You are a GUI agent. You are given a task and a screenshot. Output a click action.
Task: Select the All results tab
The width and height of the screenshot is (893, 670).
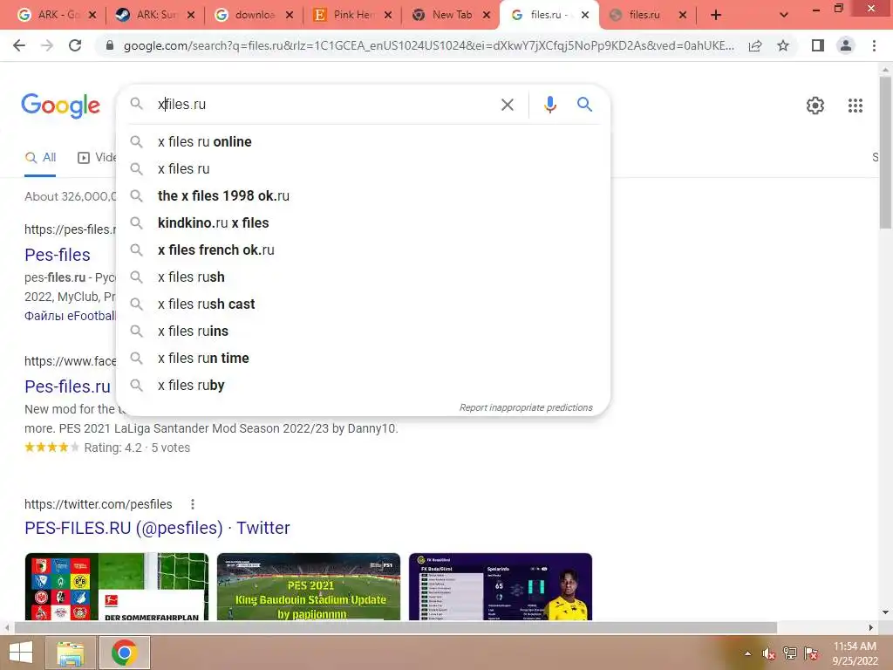click(40, 158)
